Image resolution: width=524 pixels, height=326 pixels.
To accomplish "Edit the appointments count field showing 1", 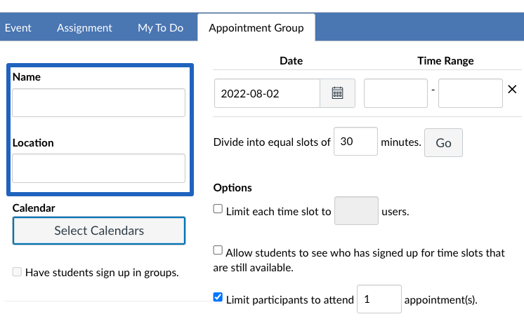I will click(379, 299).
